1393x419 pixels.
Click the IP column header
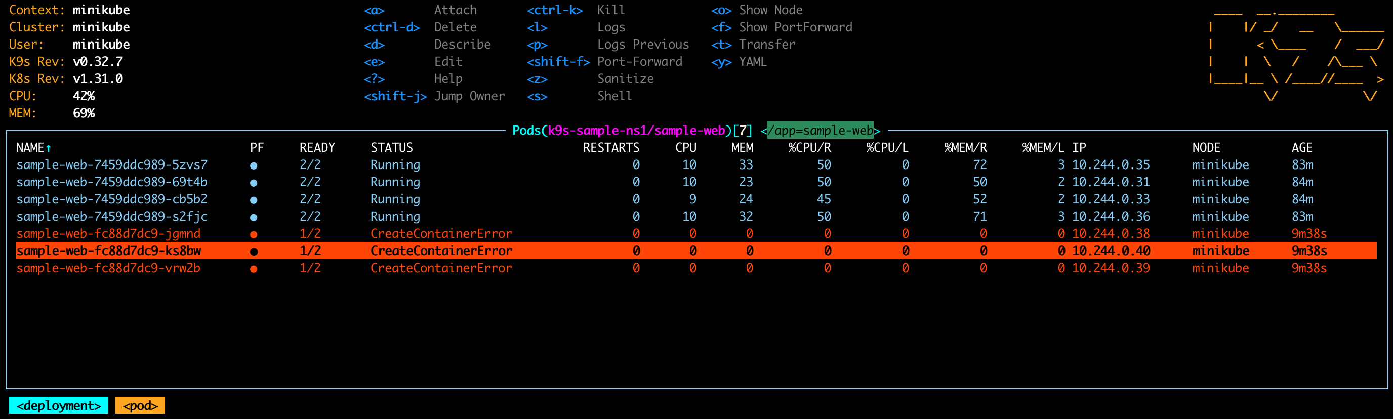point(1079,148)
